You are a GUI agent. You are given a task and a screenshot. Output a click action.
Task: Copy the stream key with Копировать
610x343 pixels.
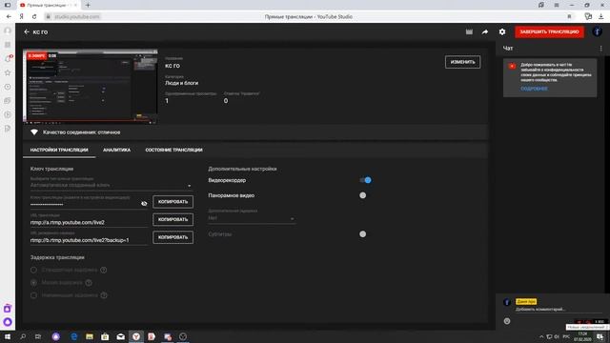point(173,202)
